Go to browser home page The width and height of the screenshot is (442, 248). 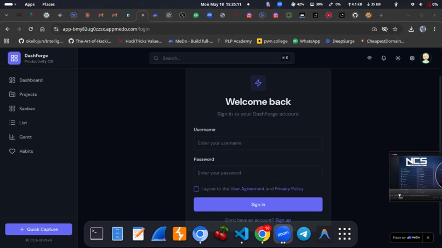click(x=42, y=29)
